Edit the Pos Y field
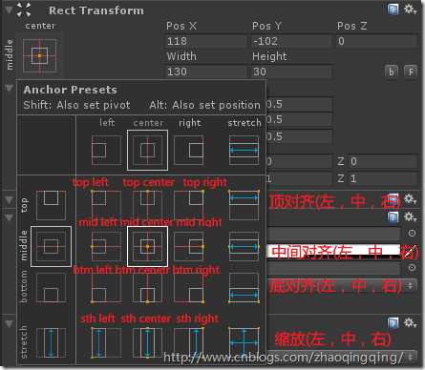The width and height of the screenshot is (425, 370). [x=291, y=41]
